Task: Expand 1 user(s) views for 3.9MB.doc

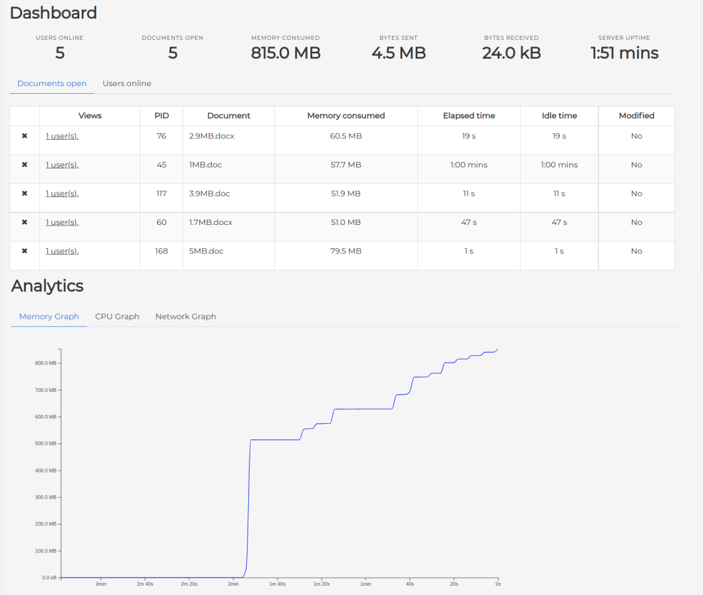Action: pyautogui.click(x=62, y=194)
